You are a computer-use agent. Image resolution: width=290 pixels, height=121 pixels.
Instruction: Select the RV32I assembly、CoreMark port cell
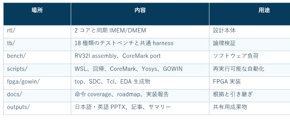(140, 57)
